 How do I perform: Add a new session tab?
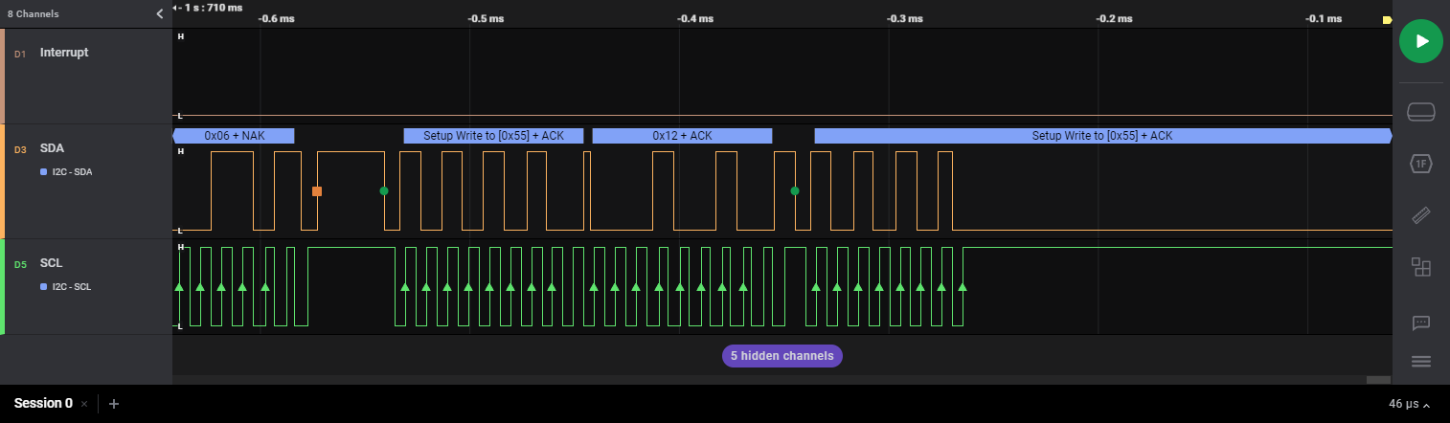coord(114,404)
